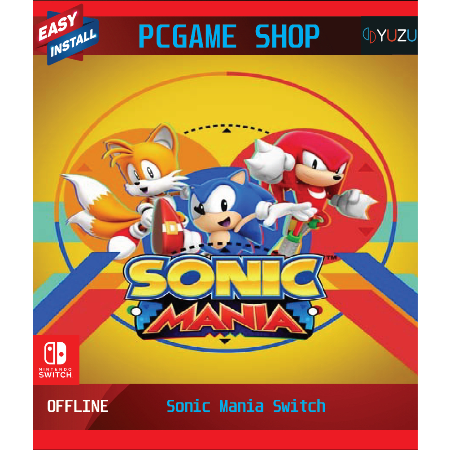Screen dimensions: 450x450
Task: Click the Nintendo Switch logo
Action: (56, 359)
